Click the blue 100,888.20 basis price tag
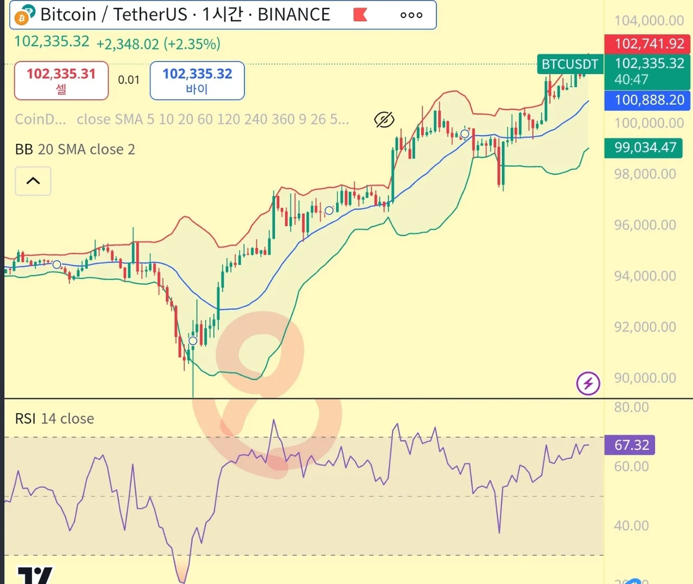The width and height of the screenshot is (693, 584). 647,100
